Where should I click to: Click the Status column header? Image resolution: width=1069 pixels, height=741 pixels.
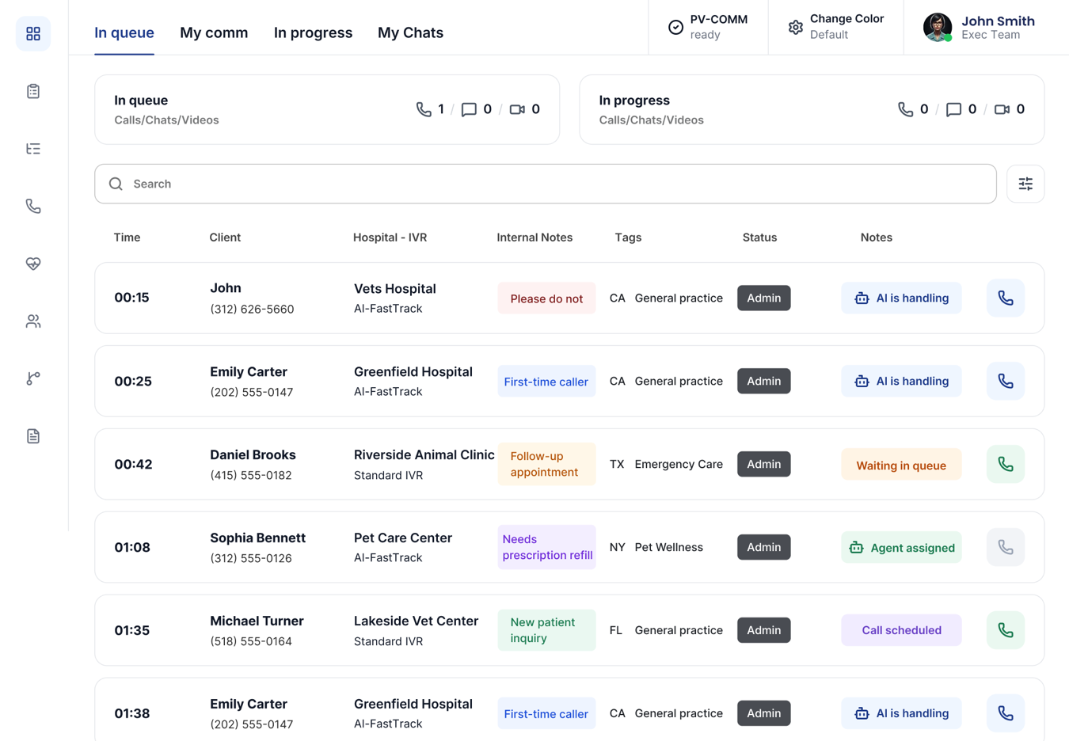click(x=759, y=237)
